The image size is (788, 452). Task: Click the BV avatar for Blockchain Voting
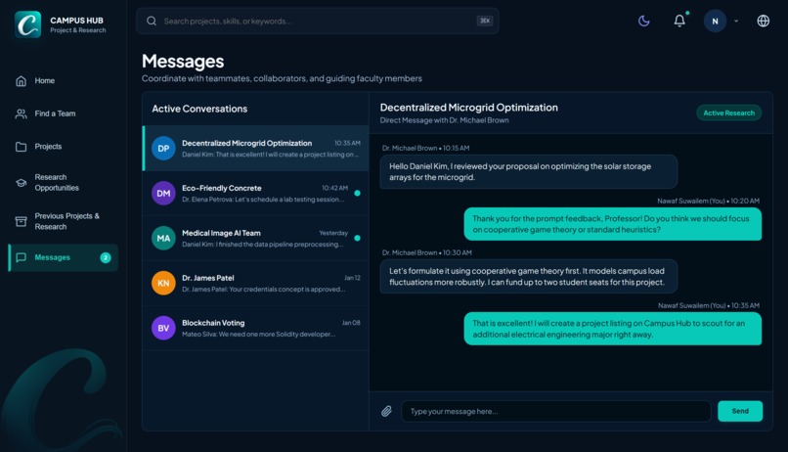[163, 329]
